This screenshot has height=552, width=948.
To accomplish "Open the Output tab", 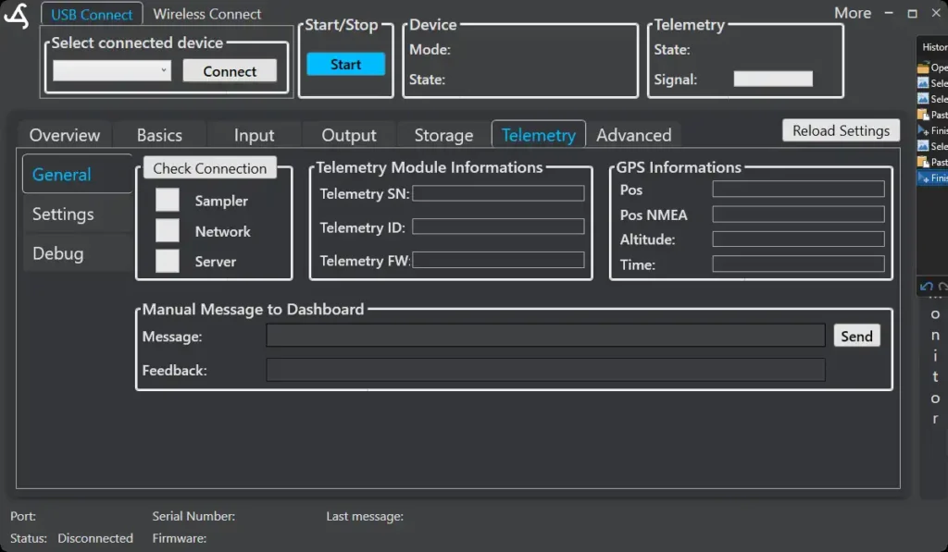I will coord(349,135).
